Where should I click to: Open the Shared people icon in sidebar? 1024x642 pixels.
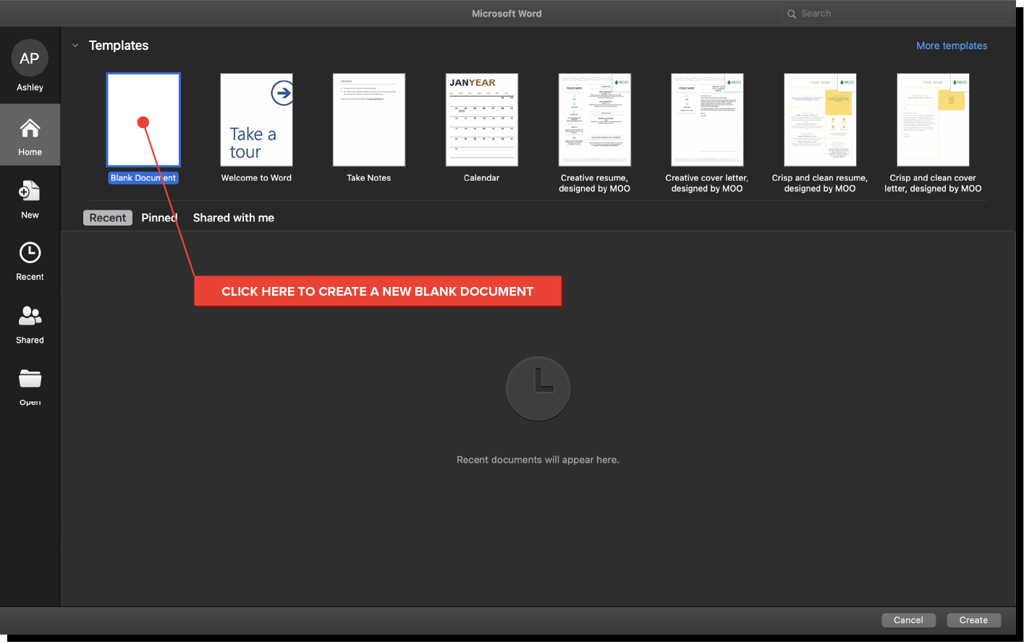30,316
